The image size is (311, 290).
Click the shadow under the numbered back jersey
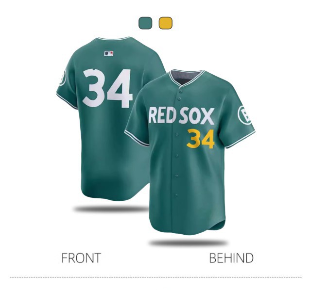(x=111, y=209)
